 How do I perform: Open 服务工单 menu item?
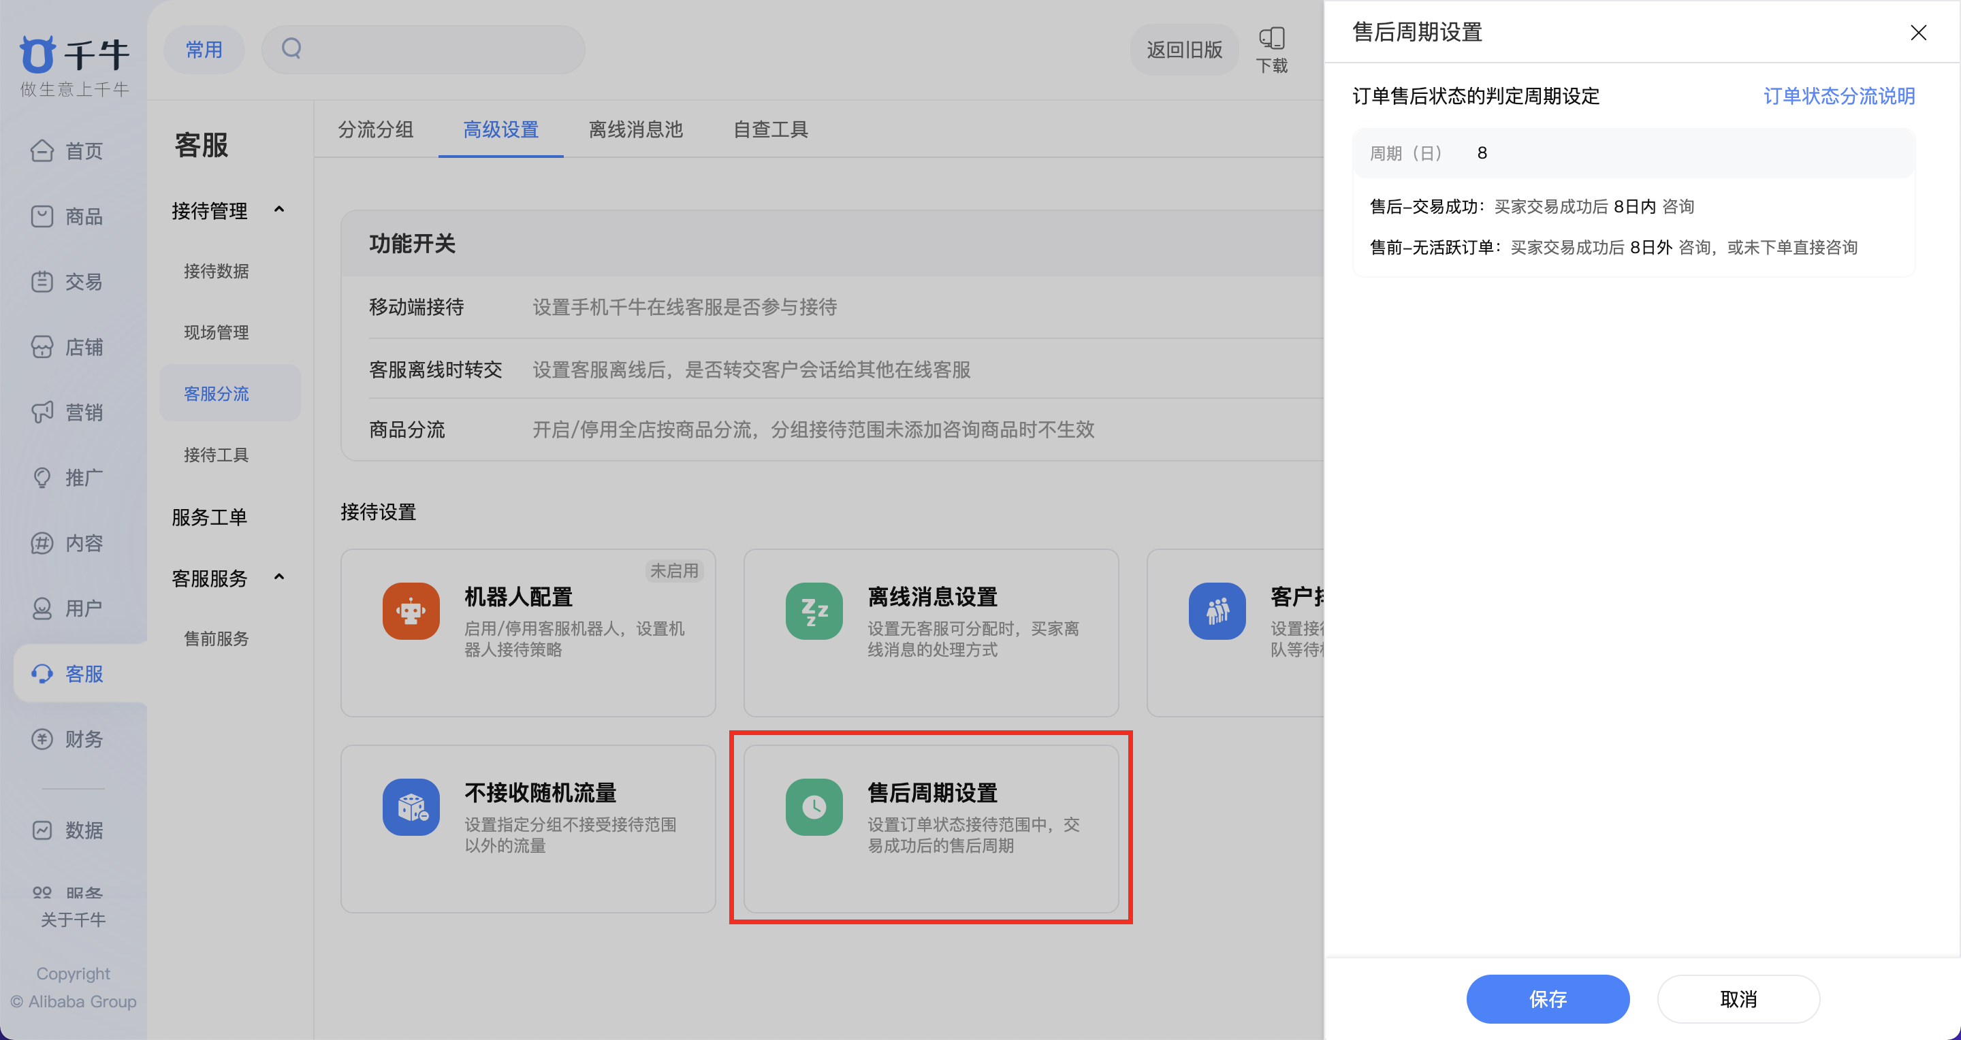pos(209,517)
